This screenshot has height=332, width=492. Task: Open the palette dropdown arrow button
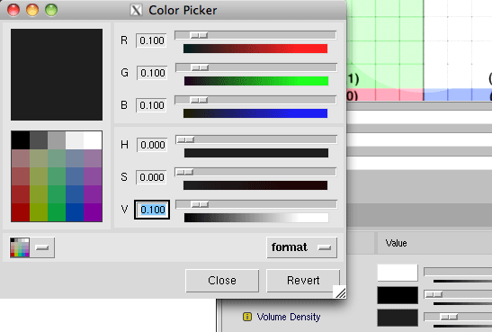tap(42, 247)
